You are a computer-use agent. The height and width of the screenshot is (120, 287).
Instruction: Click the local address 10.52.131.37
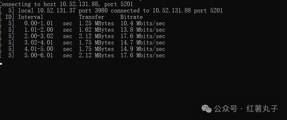click(56, 11)
